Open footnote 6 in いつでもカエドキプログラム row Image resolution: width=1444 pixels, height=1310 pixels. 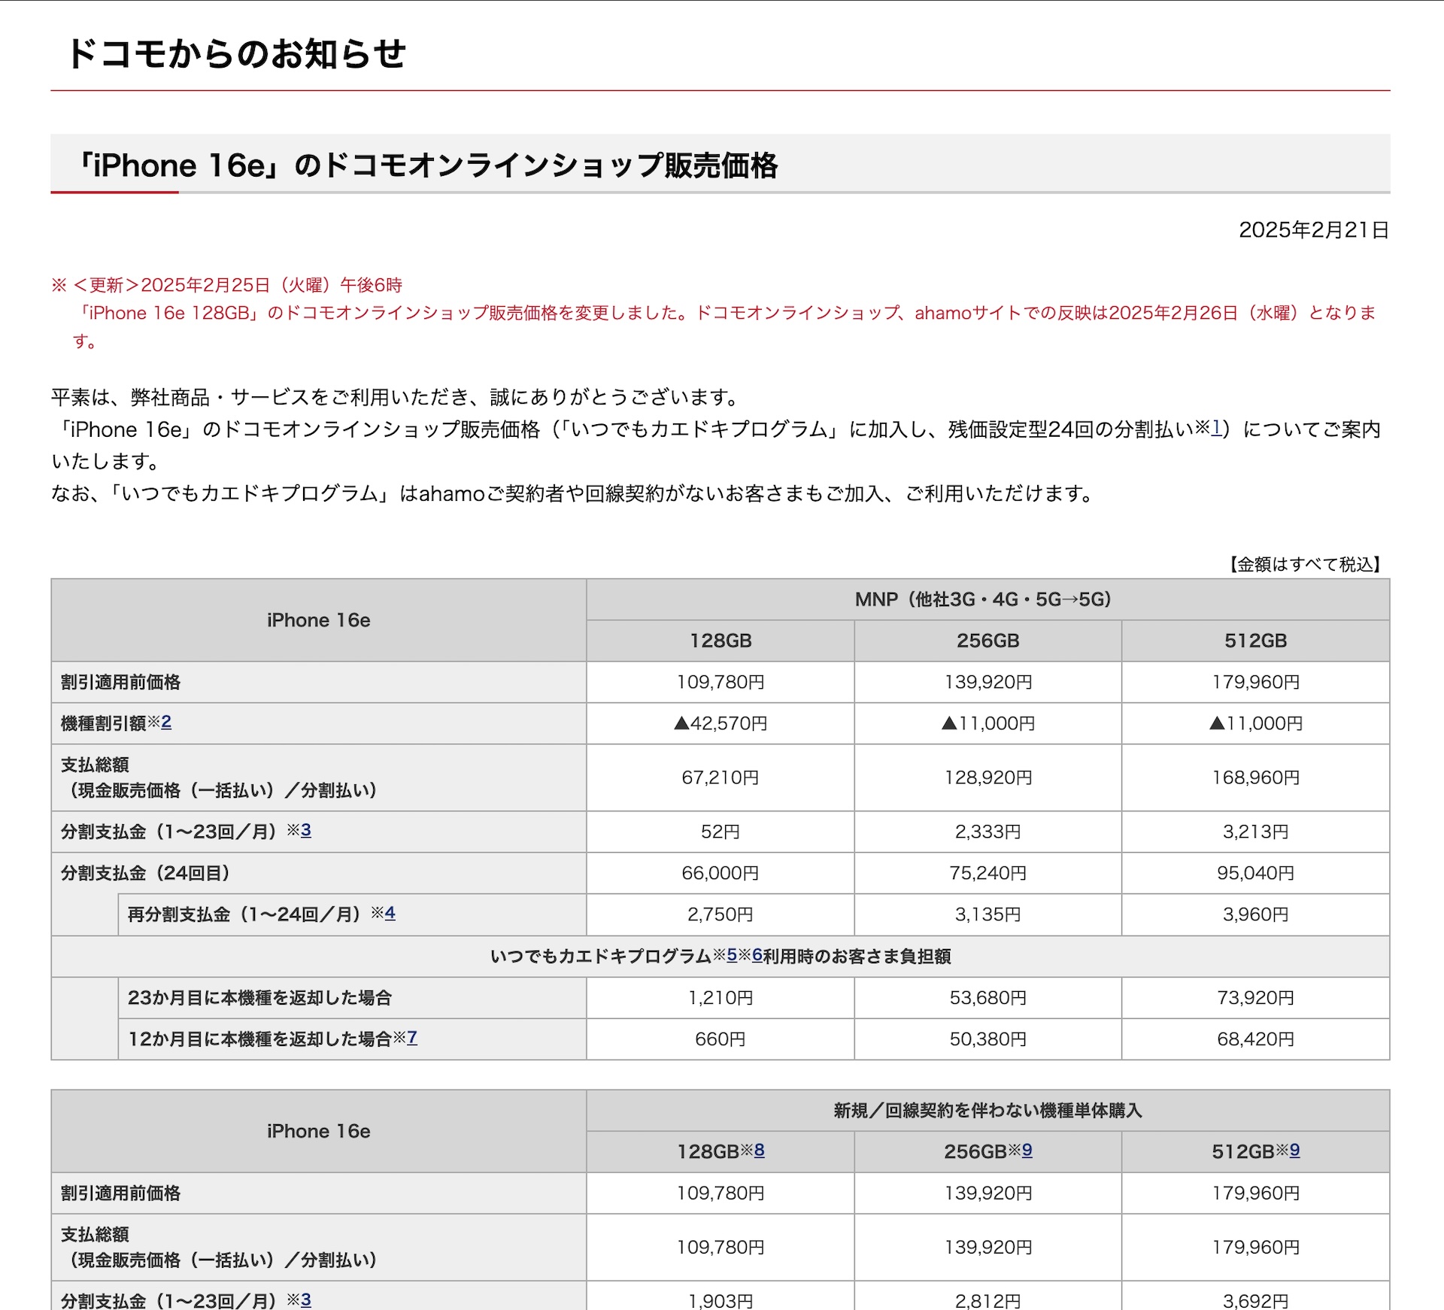(x=757, y=955)
